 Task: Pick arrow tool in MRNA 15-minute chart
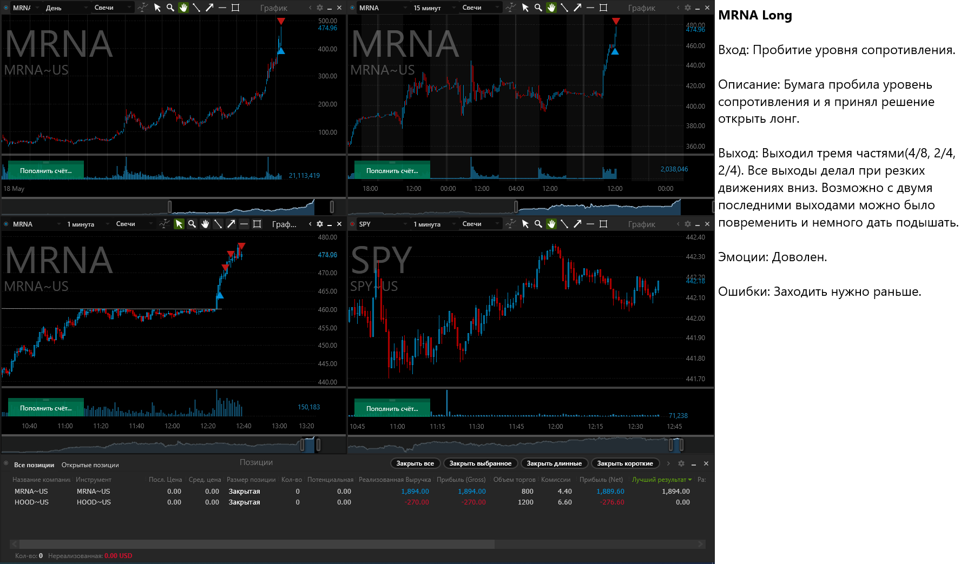pos(577,8)
